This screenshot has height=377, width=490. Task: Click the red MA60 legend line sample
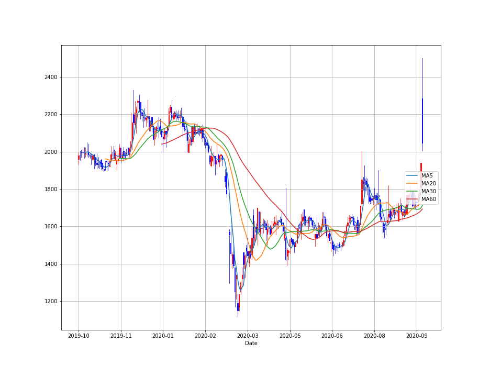click(413, 199)
